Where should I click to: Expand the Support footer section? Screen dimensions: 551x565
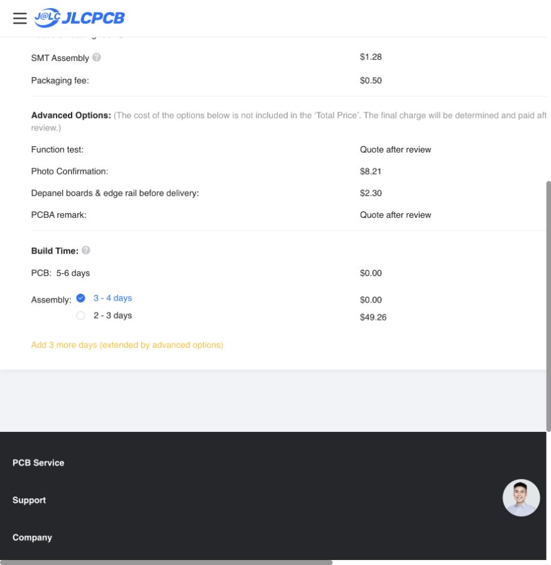click(x=29, y=500)
